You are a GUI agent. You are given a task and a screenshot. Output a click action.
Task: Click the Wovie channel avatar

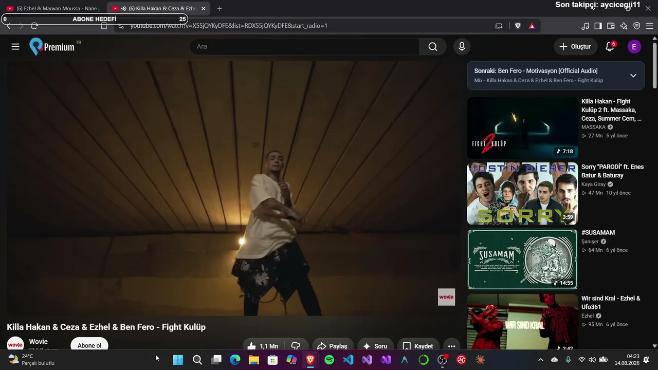click(x=15, y=344)
